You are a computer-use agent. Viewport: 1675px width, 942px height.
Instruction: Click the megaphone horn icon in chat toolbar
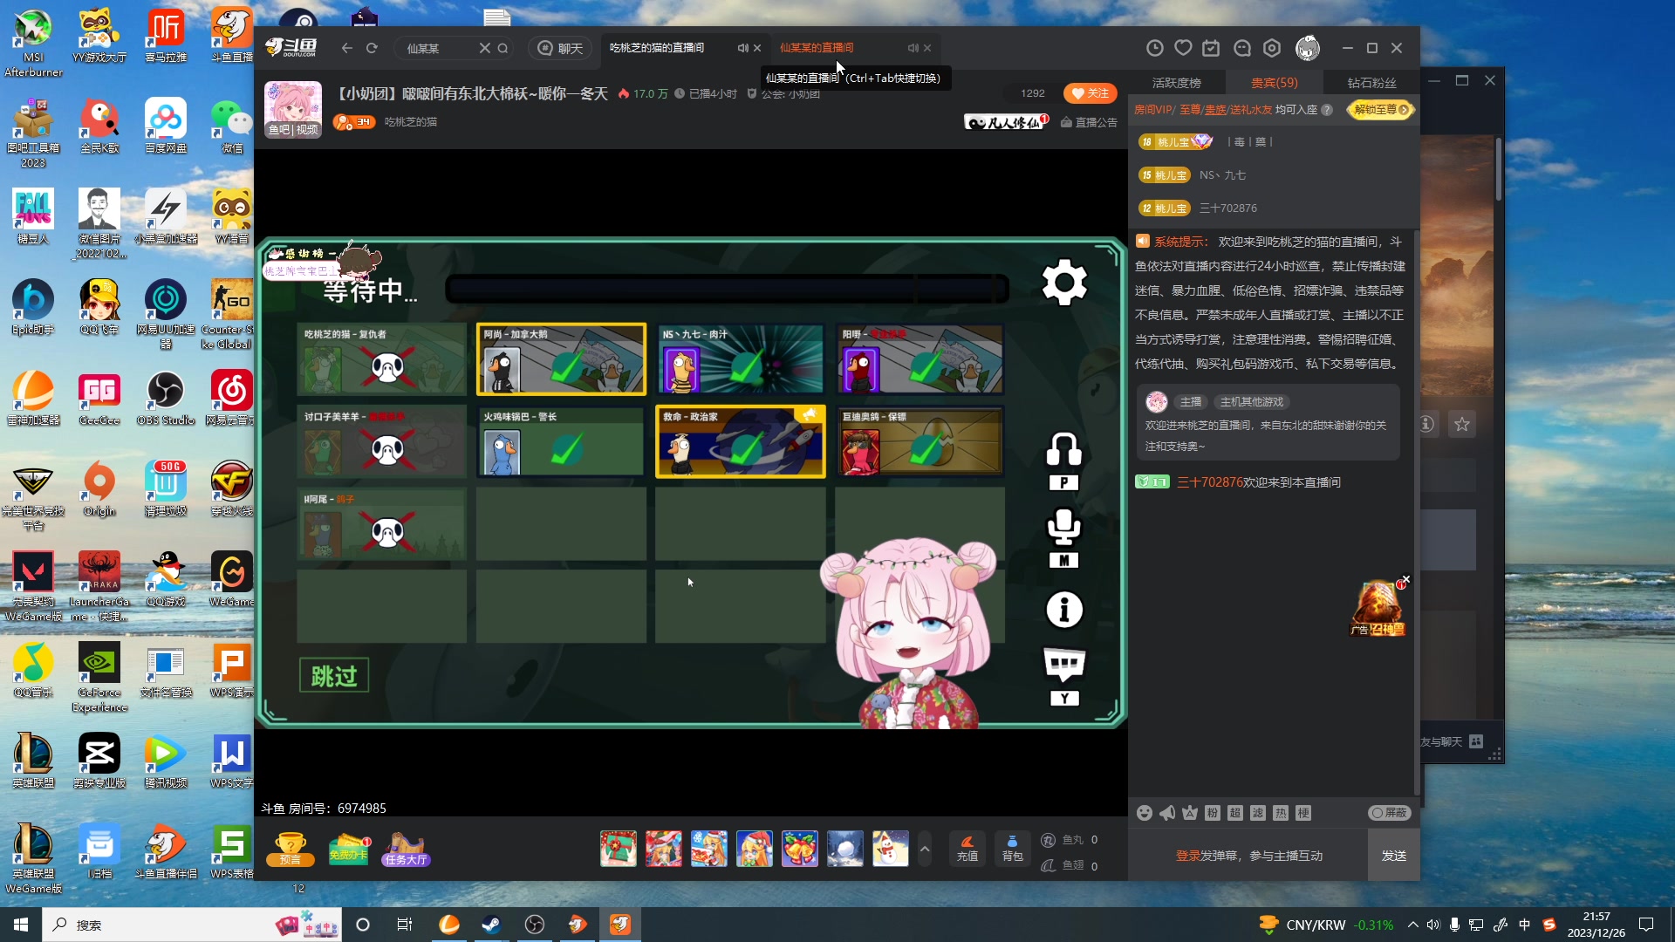[1167, 813]
